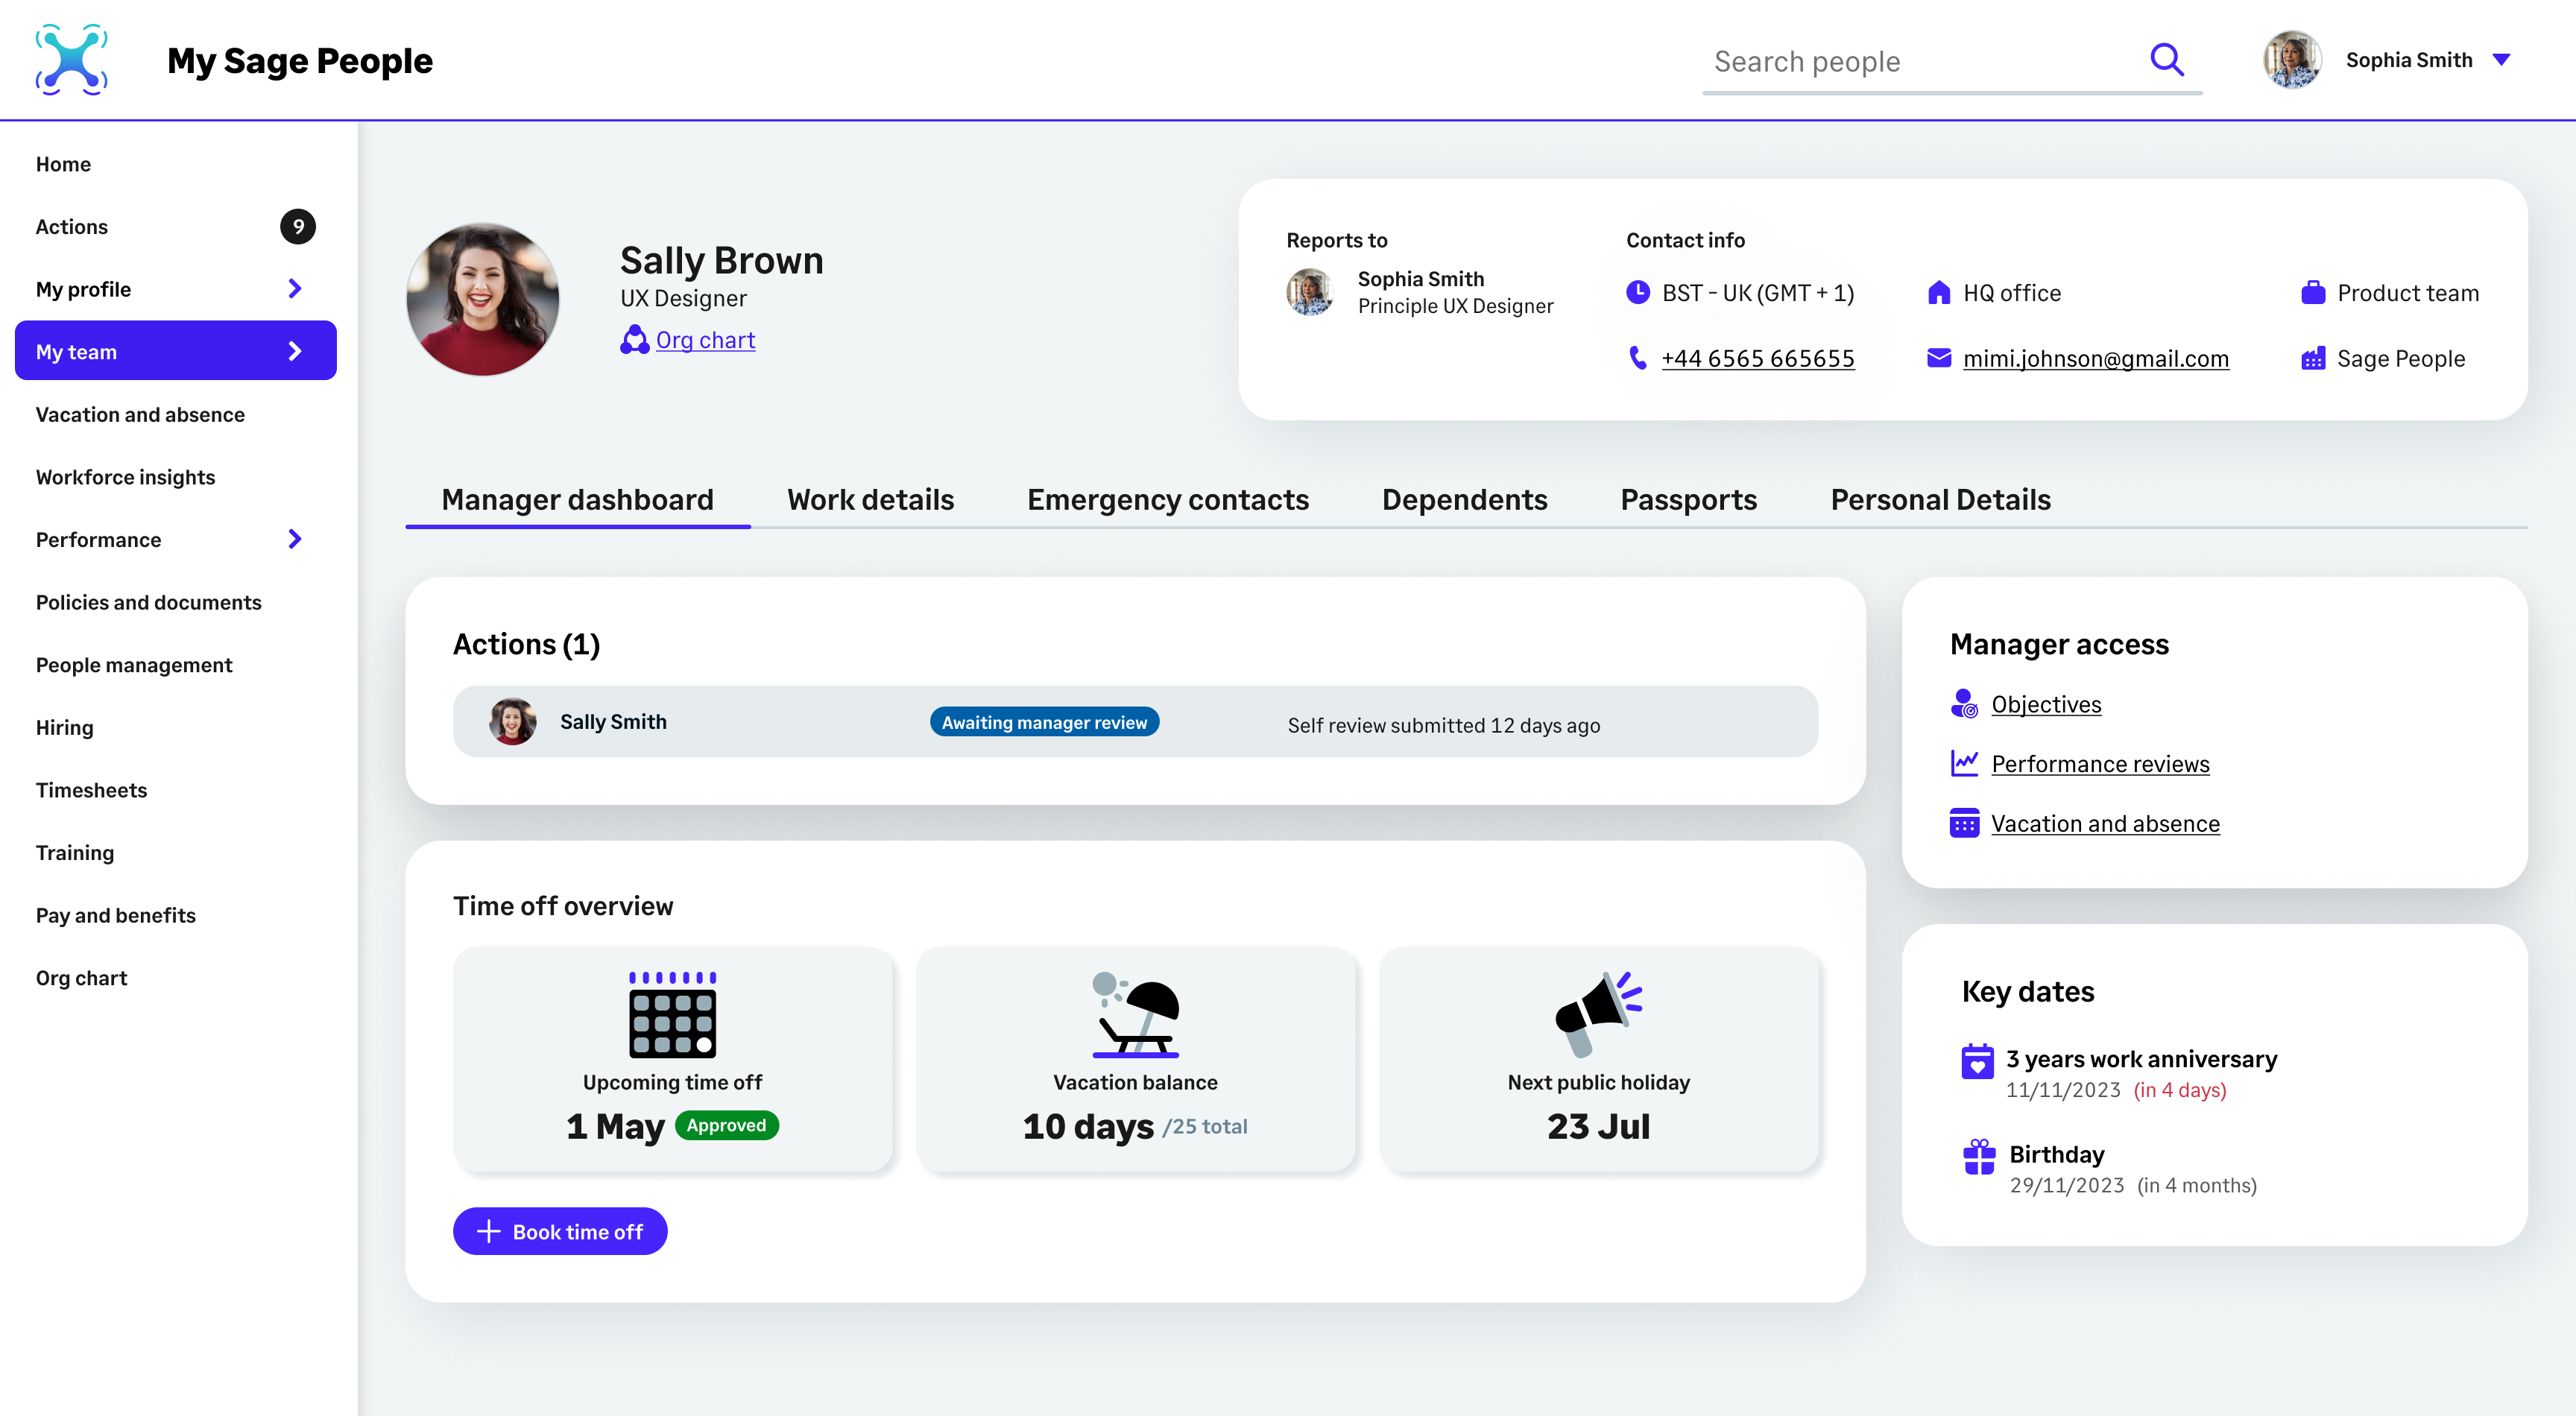Click the Objectives person-target icon
This screenshot has height=1416, width=2576.
[1963, 704]
